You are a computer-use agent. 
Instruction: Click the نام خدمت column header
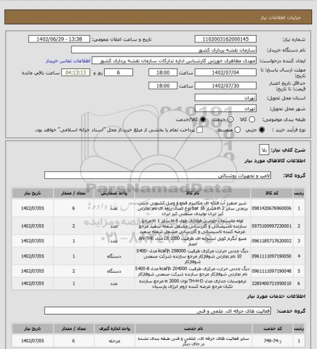click(x=194, y=328)
